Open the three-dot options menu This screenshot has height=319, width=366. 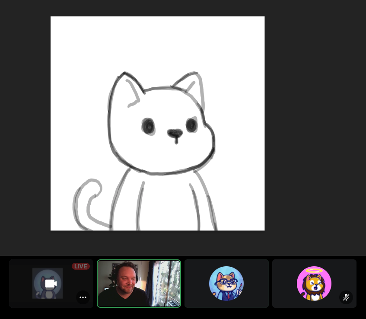tap(83, 297)
